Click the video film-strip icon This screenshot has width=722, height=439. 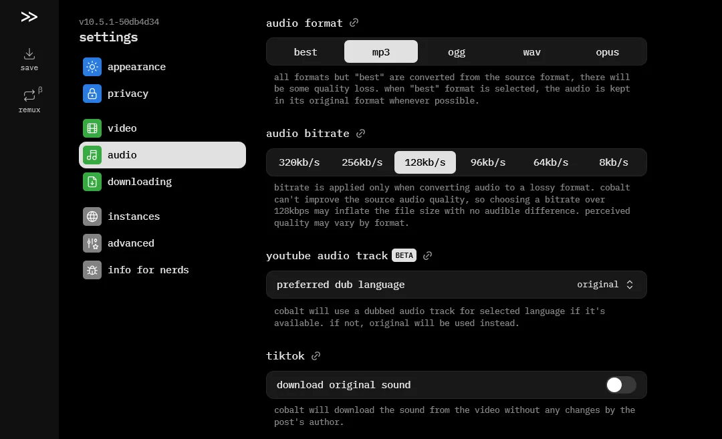[x=92, y=128]
